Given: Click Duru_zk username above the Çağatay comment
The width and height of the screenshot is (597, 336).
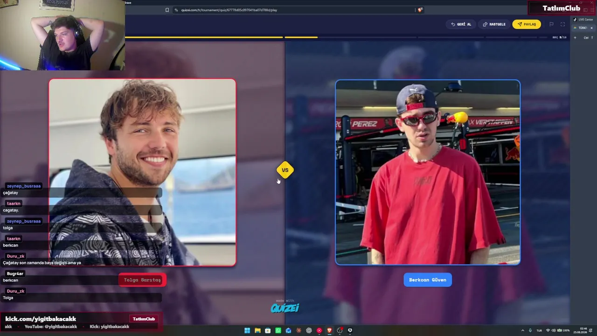Looking at the screenshot, I should (15, 256).
